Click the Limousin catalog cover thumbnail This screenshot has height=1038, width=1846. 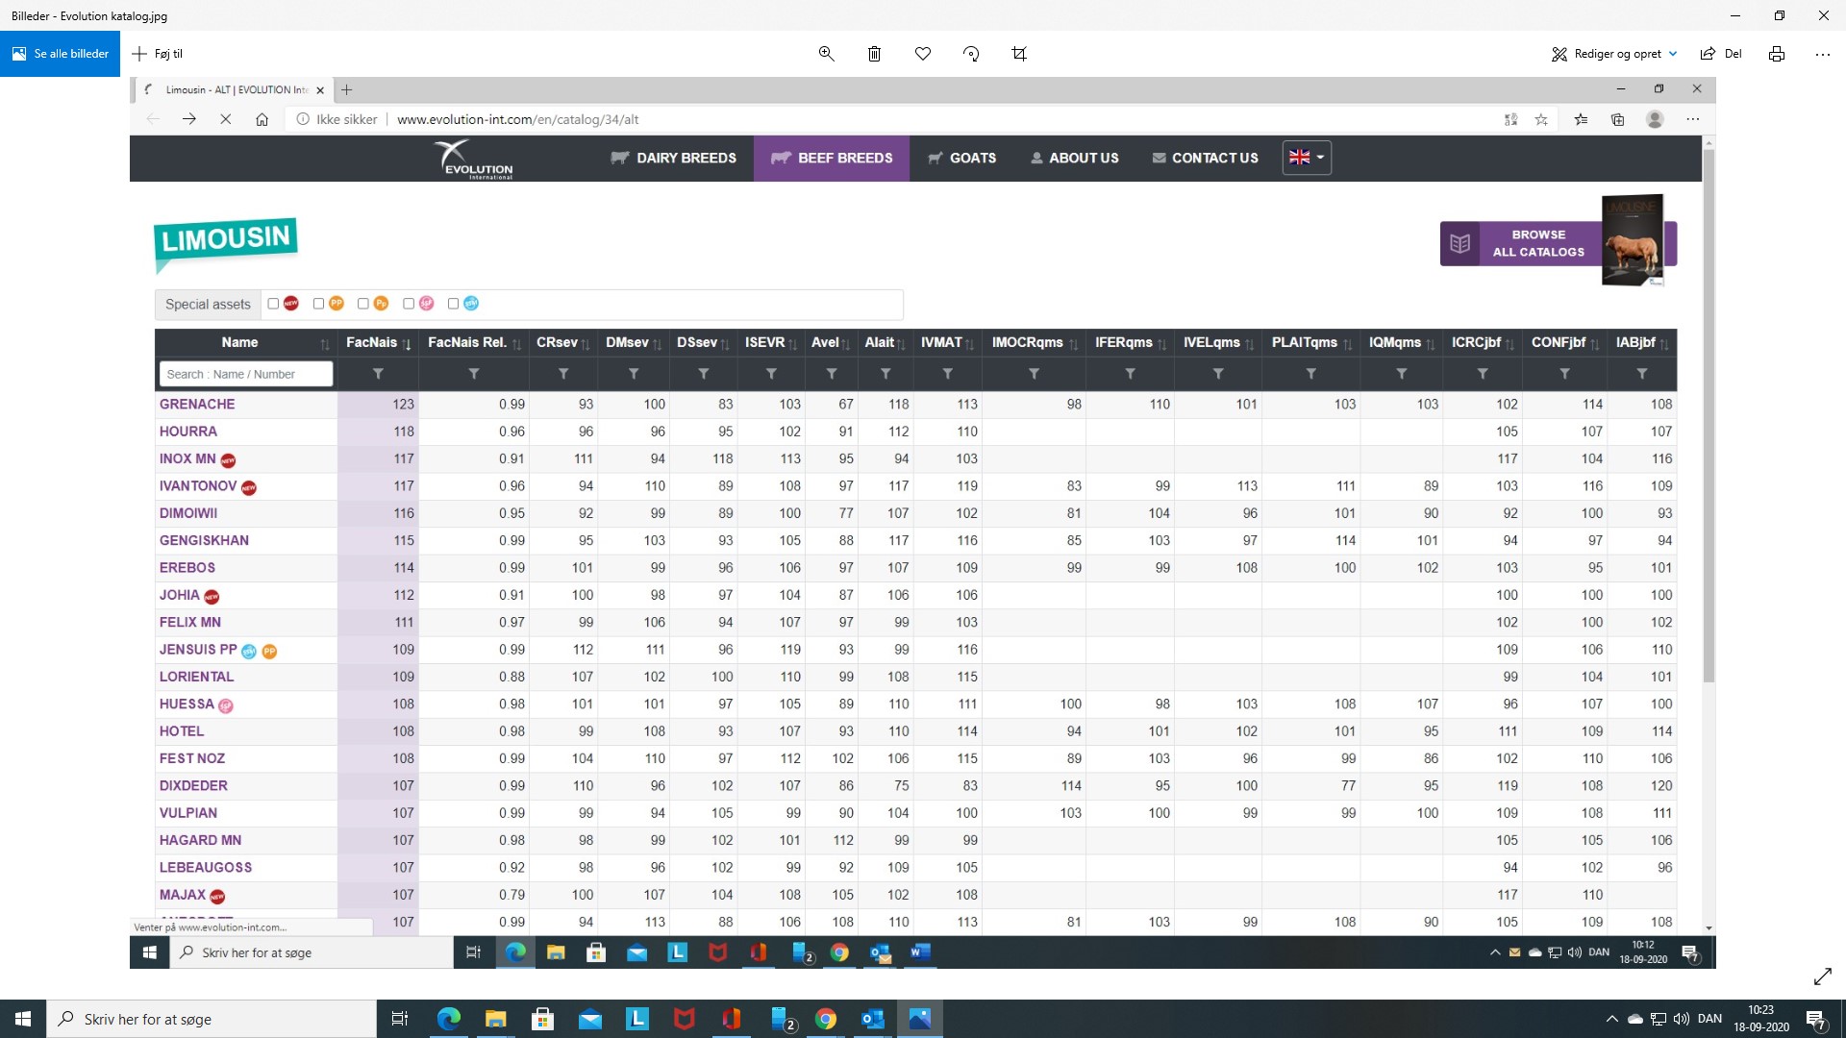(1633, 240)
